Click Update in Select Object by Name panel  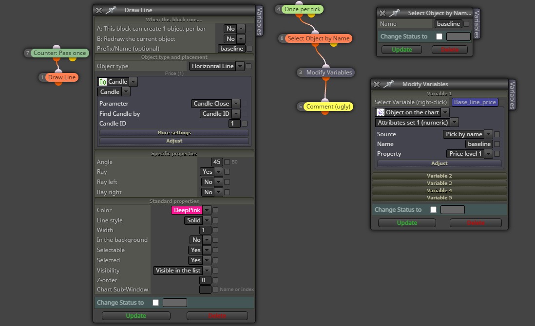[401, 50]
